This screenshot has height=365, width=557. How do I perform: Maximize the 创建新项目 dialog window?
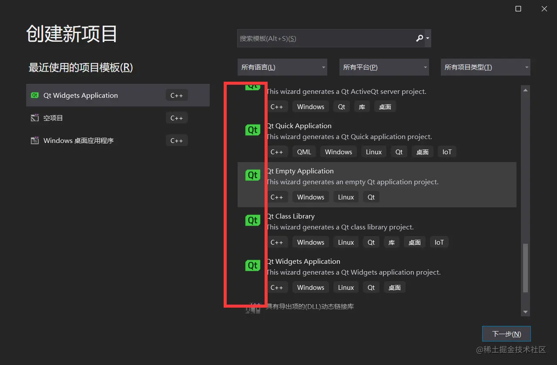pos(518,9)
